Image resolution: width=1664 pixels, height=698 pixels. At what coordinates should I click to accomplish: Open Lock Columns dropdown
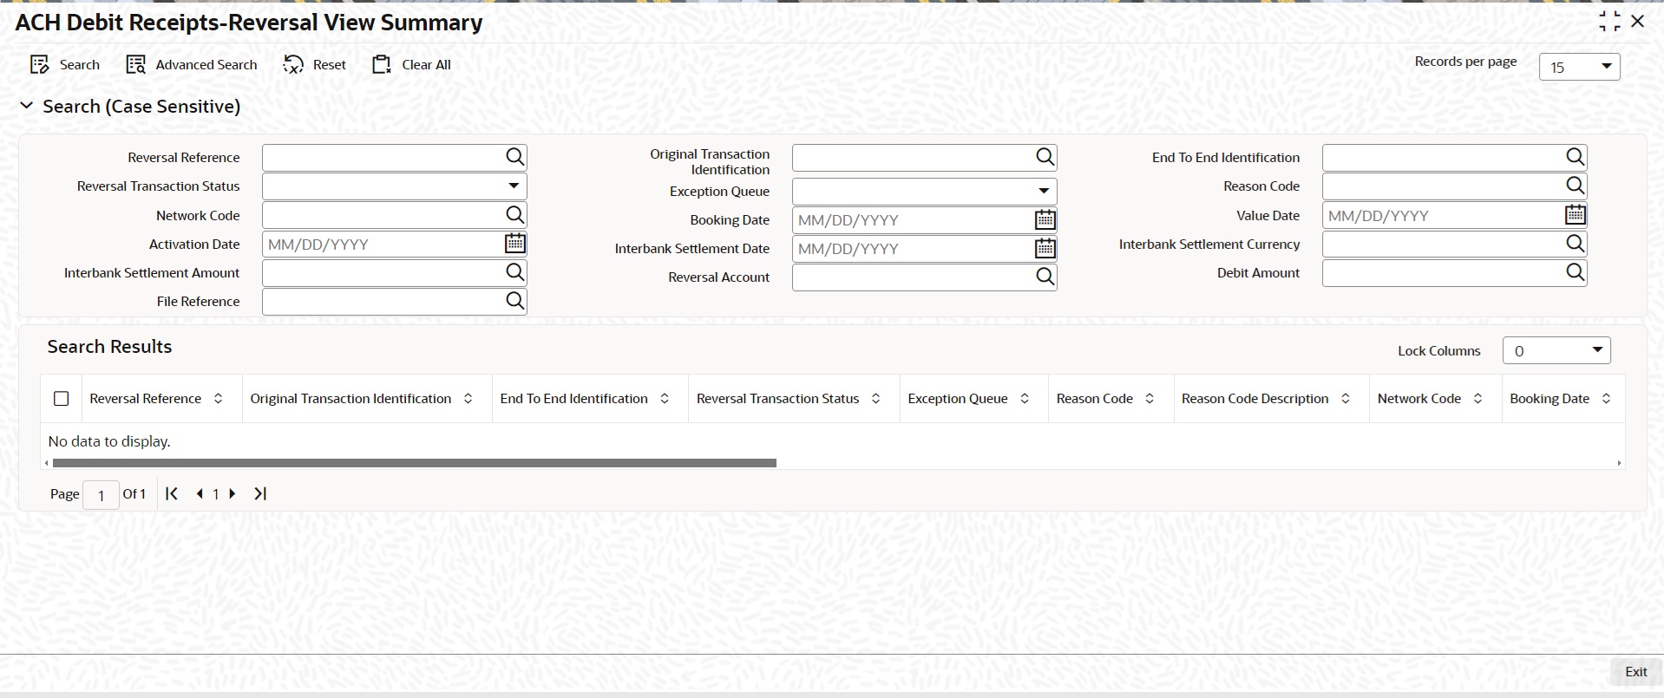pyautogui.click(x=1556, y=350)
